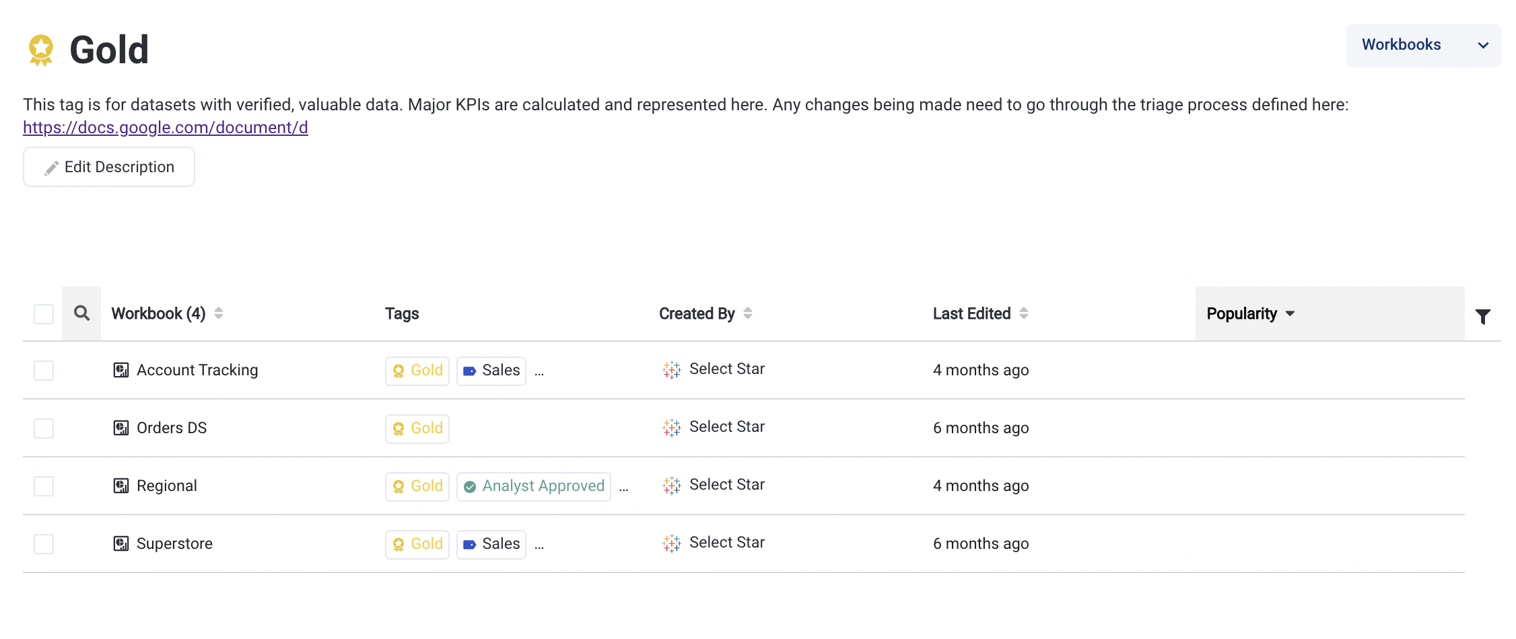Viewport: 1516px width, 639px height.
Task: Open the docs.google.com document link
Action: tap(166, 128)
